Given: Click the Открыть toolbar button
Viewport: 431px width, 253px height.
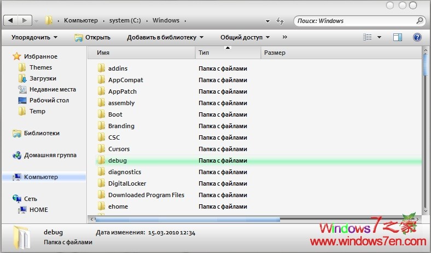Looking at the screenshot, I should (x=92, y=37).
